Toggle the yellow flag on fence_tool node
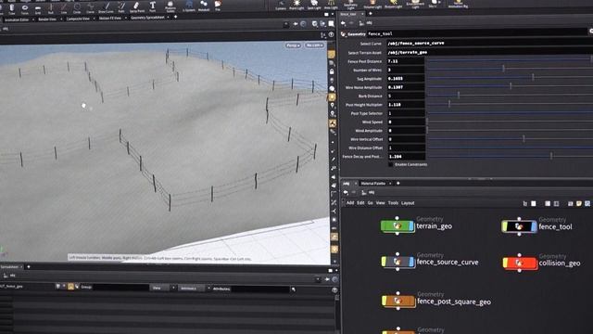The height and width of the screenshot is (334, 593). click(x=504, y=226)
